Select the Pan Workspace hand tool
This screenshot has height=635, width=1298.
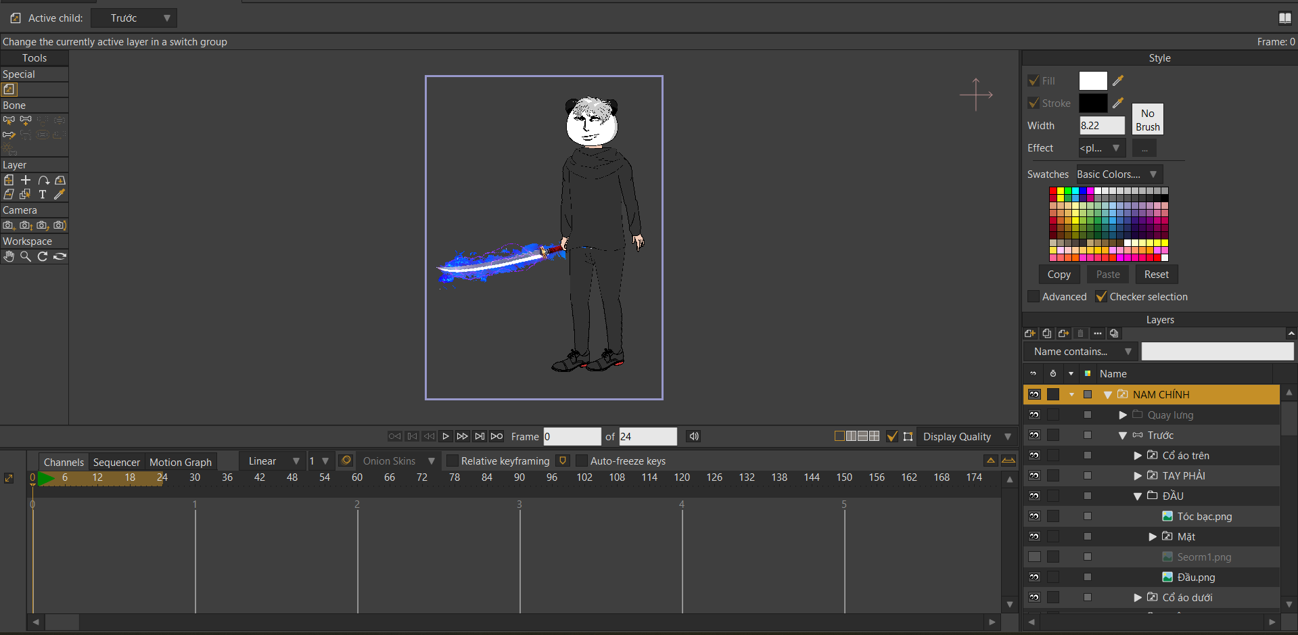(x=9, y=256)
